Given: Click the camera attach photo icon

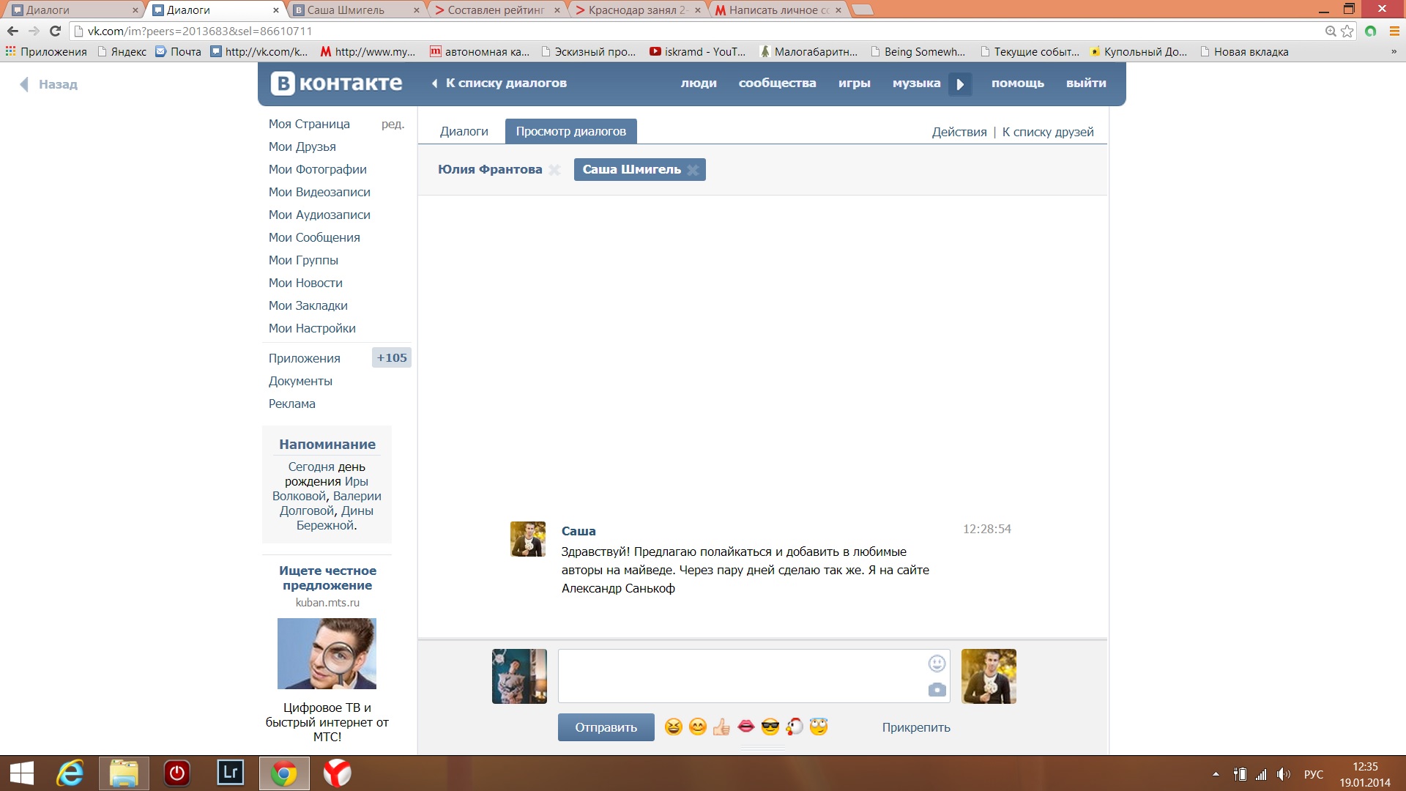Looking at the screenshot, I should (937, 690).
